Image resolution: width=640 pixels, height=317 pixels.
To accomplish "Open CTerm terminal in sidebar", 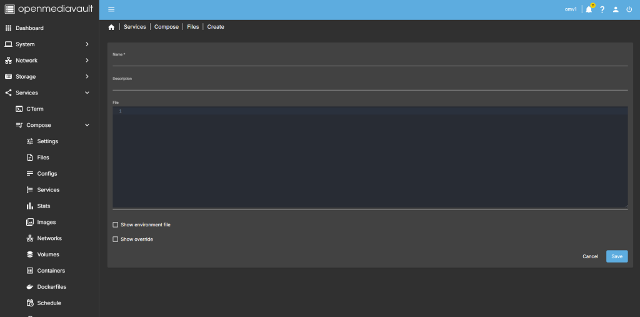I will pos(35,109).
